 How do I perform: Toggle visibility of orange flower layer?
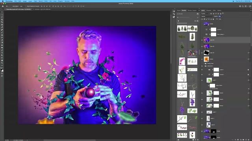click(x=202, y=59)
